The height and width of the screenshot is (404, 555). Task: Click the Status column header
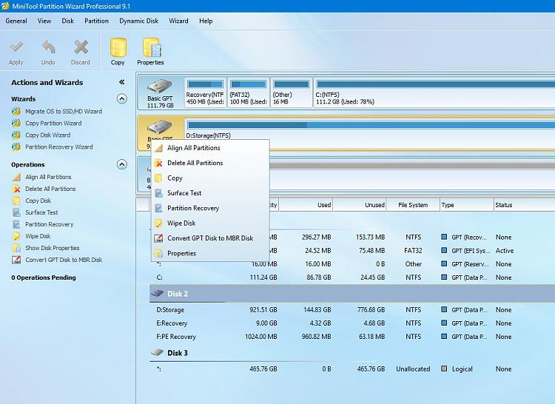click(x=524, y=205)
